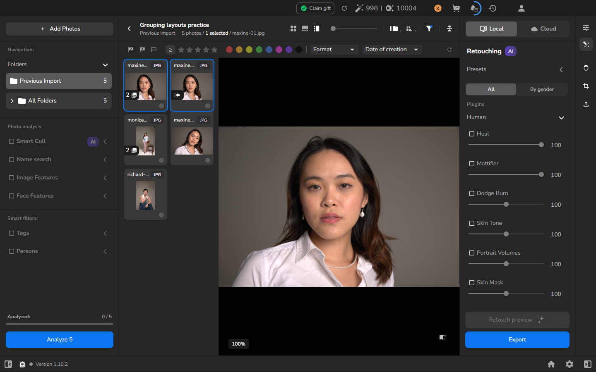Filter by the red color label
This screenshot has width=596, height=372.
229,50
